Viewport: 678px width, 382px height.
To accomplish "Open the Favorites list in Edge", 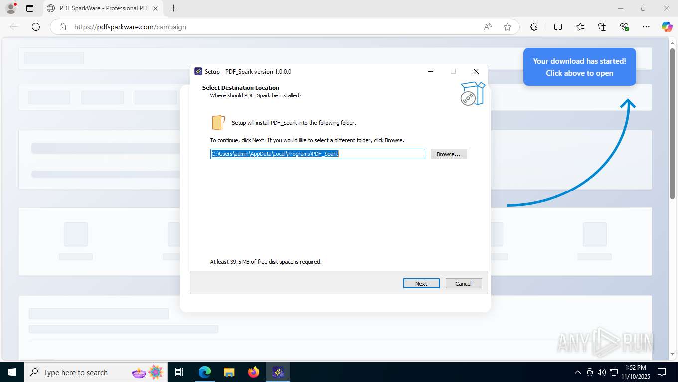I will click(580, 27).
